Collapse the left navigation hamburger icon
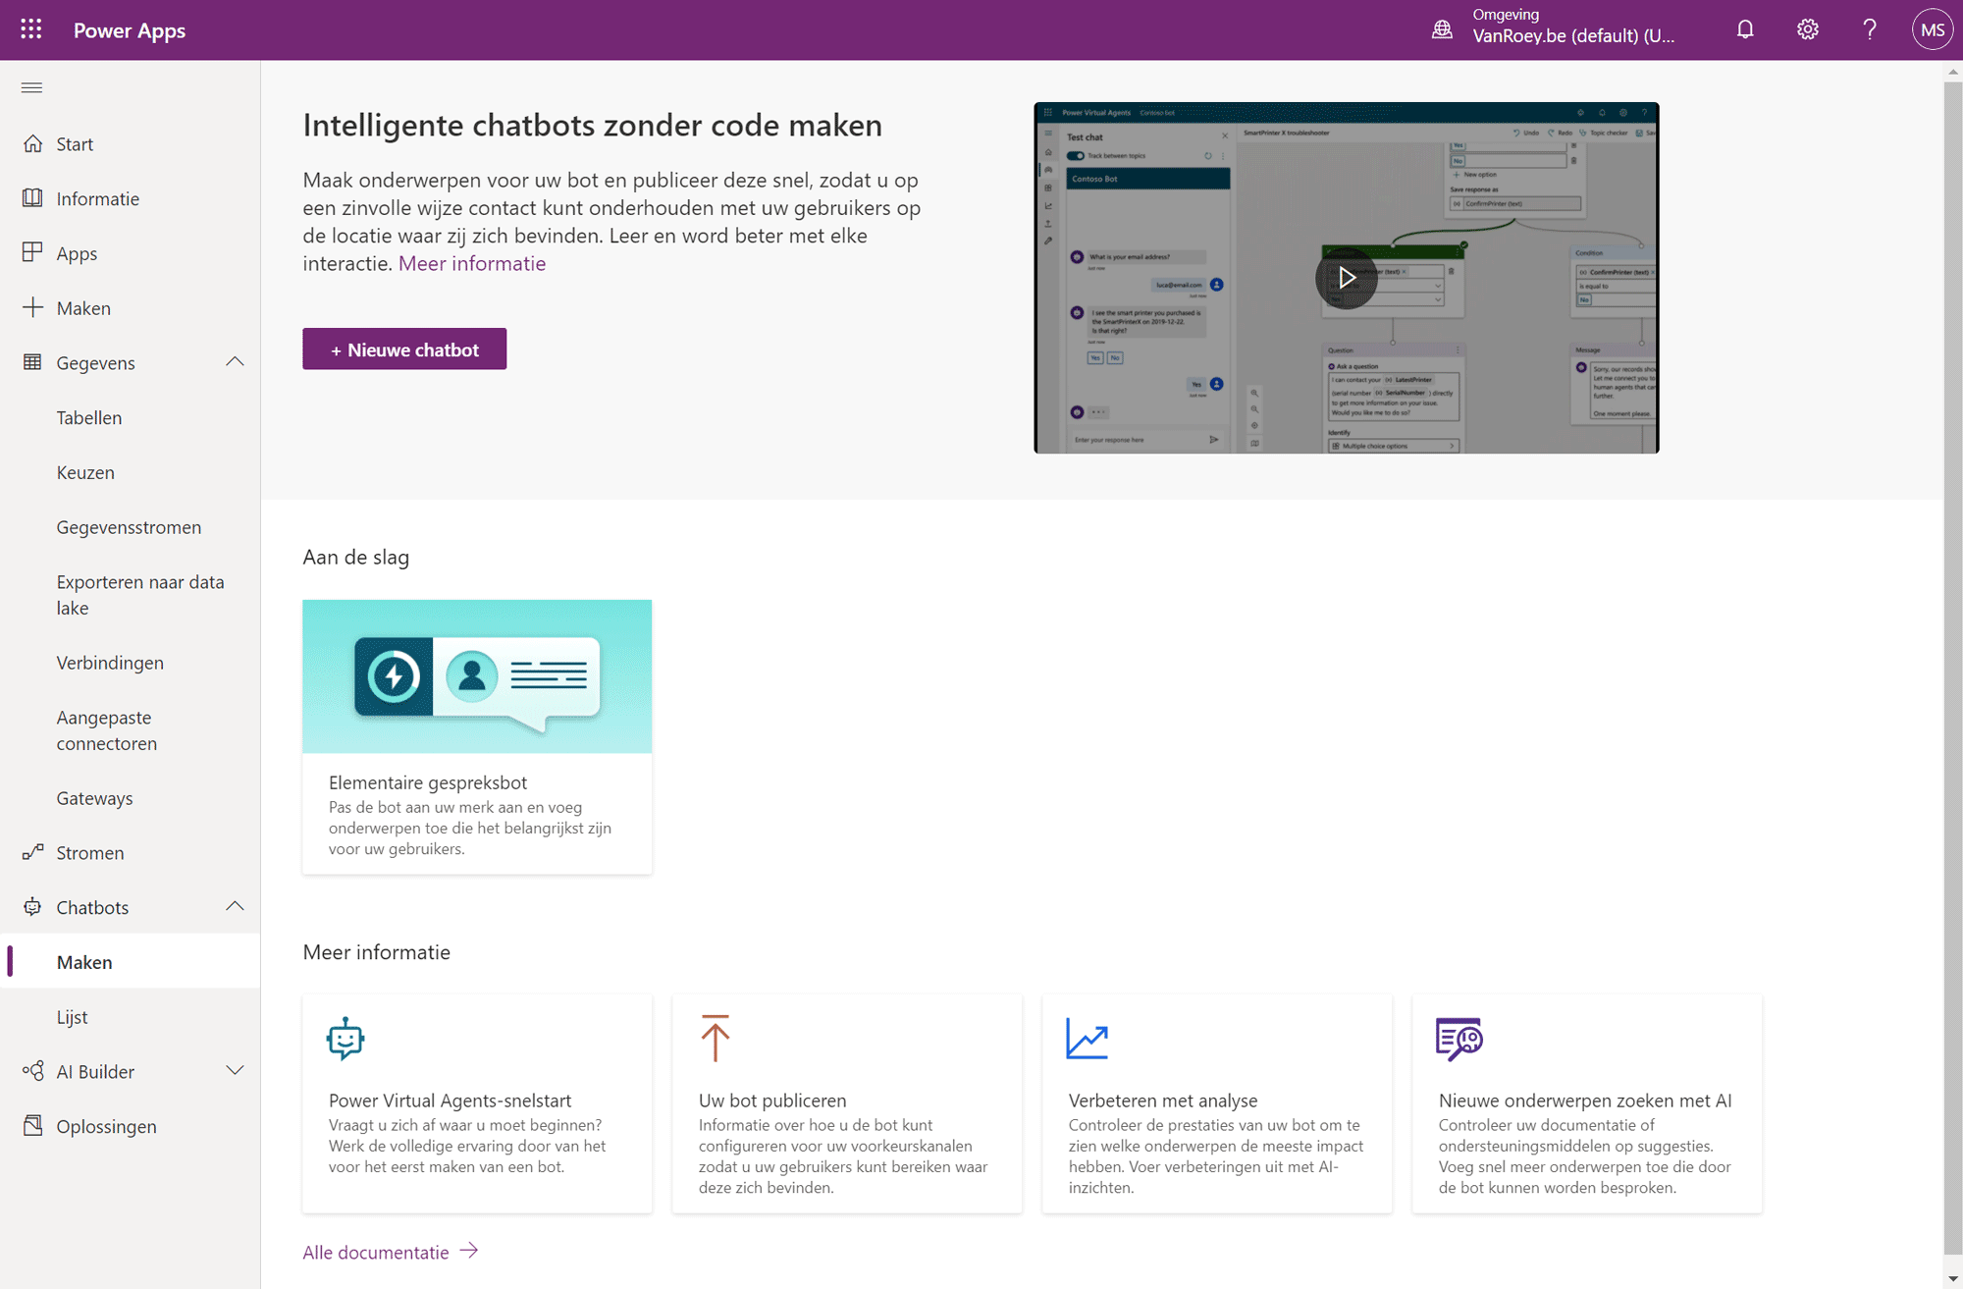This screenshot has height=1289, width=1963. [31, 87]
